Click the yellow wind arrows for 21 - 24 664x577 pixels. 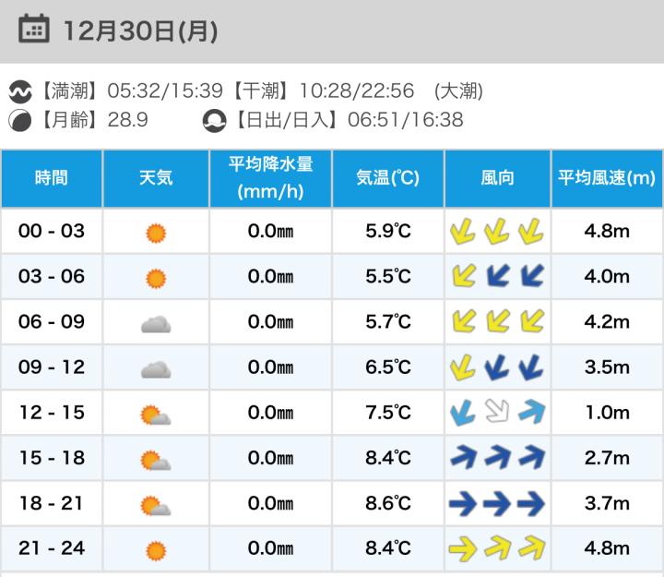497,548
